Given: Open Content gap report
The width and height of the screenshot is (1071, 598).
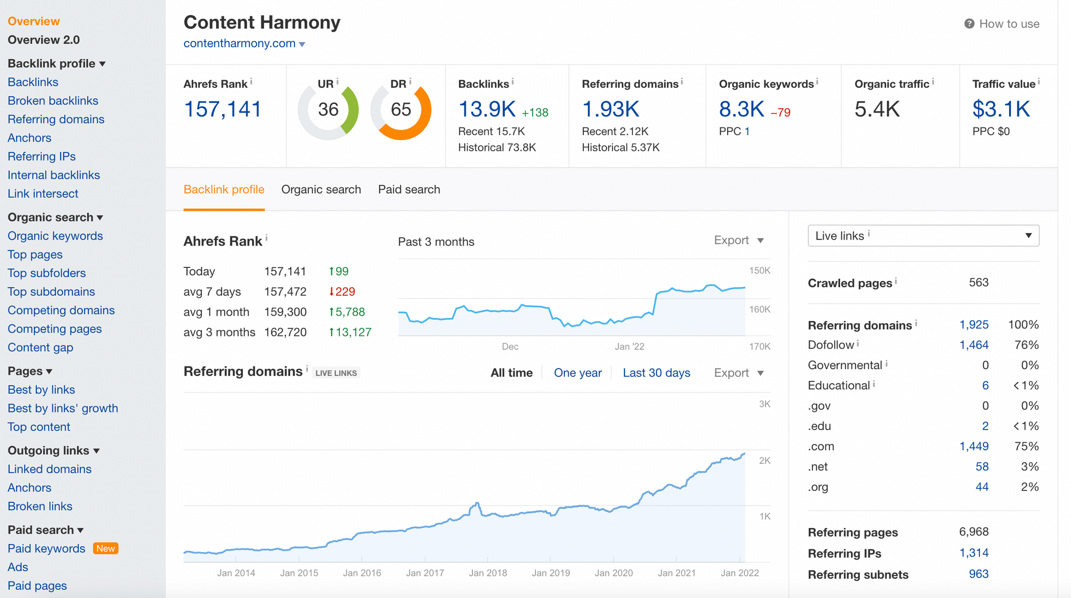Looking at the screenshot, I should tap(40, 348).
